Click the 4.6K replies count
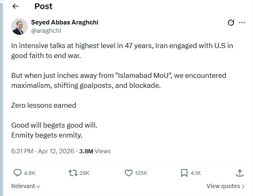The height and width of the screenshot is (196, 253). tap(29, 173)
